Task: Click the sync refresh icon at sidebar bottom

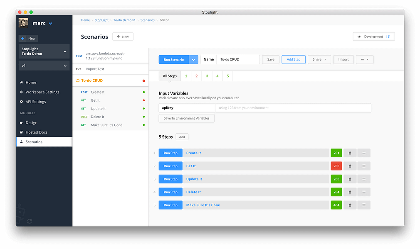Action: click(30, 221)
